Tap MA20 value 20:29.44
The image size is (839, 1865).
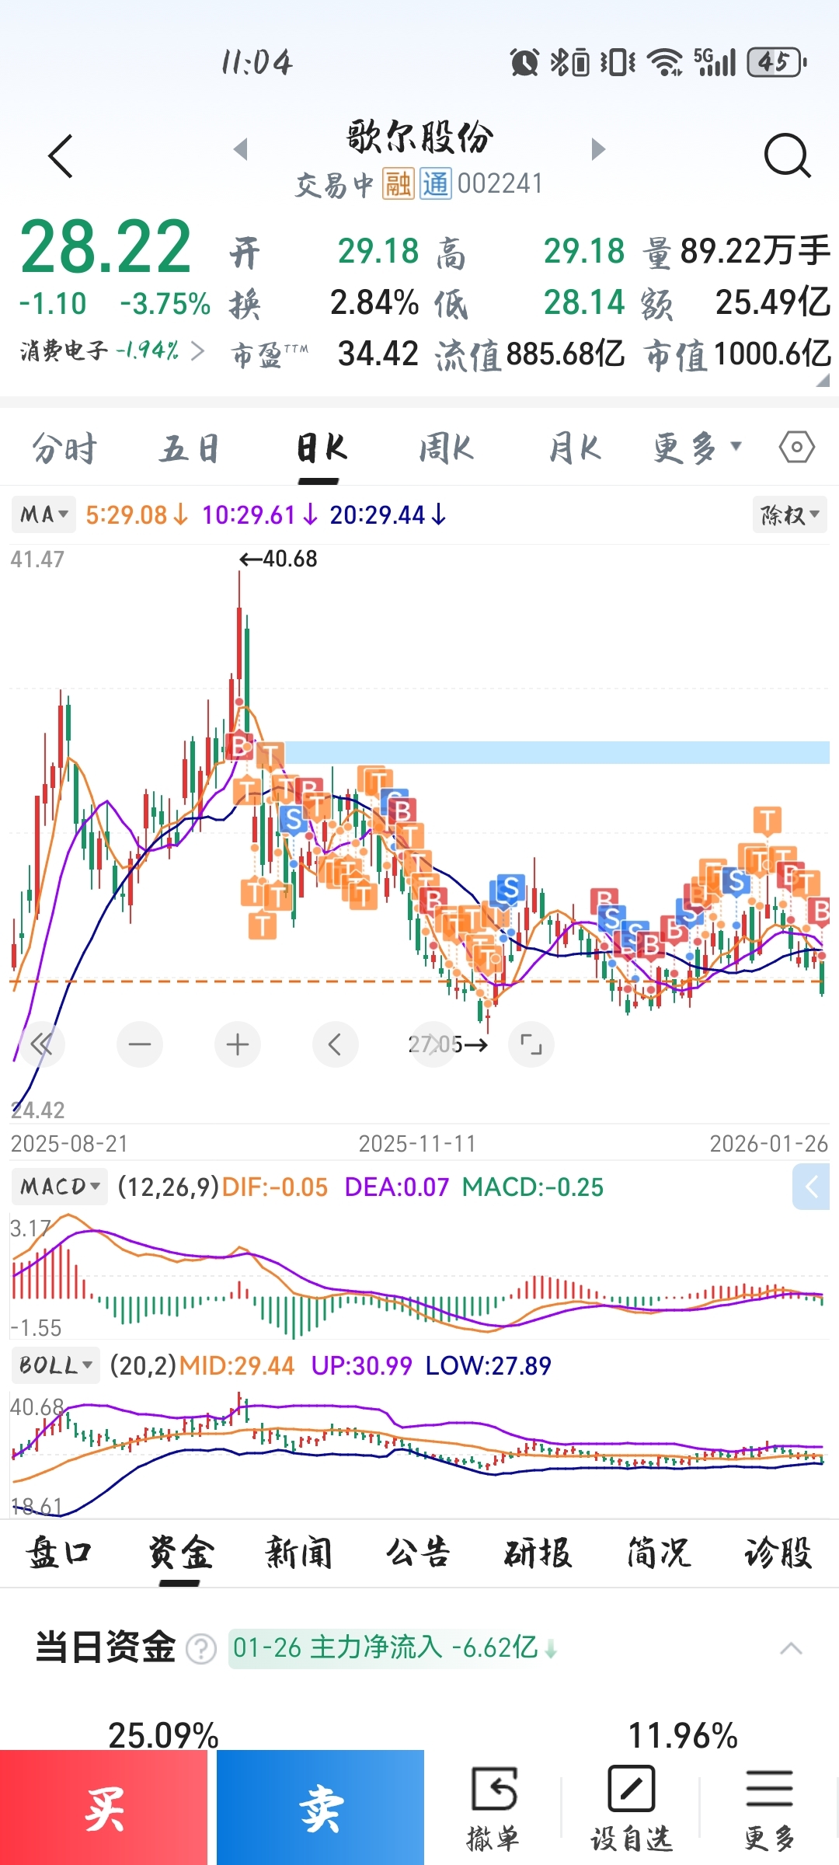point(388,514)
